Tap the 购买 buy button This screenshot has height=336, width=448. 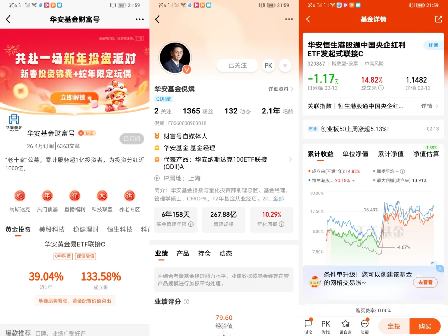point(425,326)
